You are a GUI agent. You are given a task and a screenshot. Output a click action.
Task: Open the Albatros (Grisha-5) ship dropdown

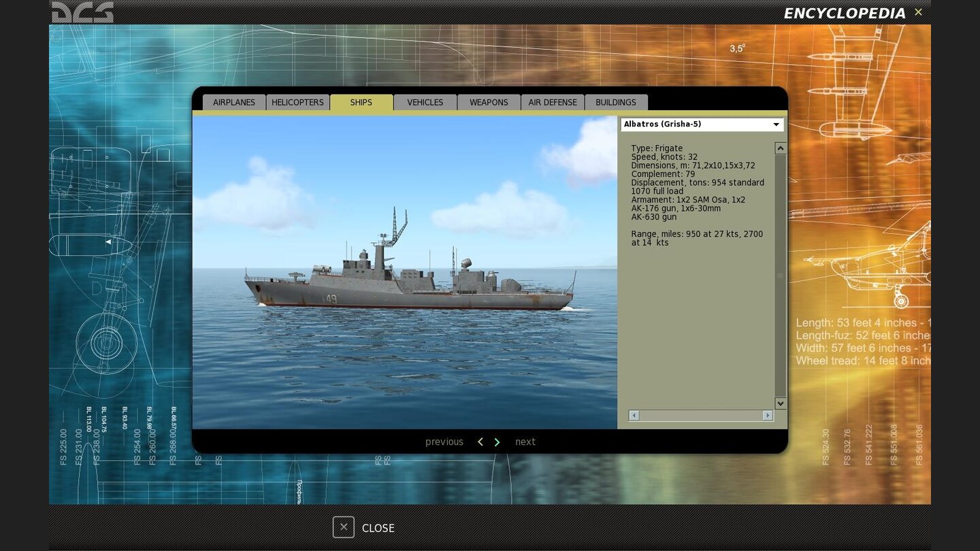(x=702, y=124)
